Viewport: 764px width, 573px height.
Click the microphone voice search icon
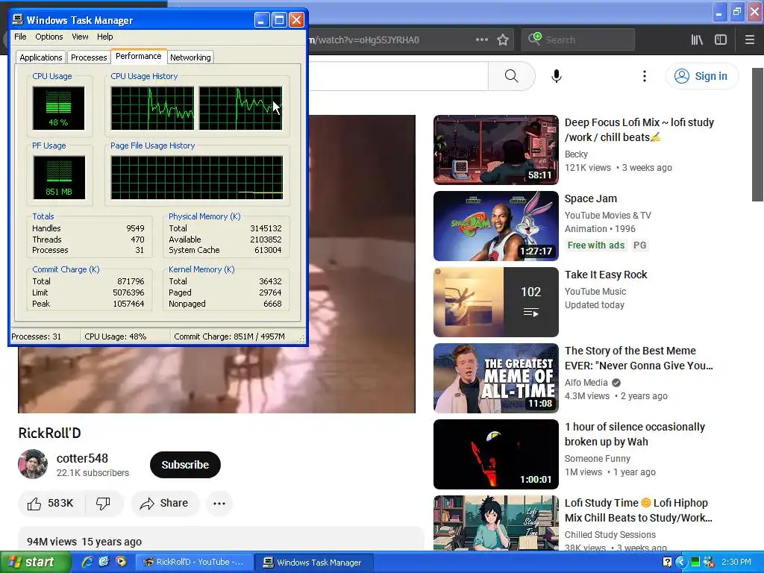(x=557, y=76)
